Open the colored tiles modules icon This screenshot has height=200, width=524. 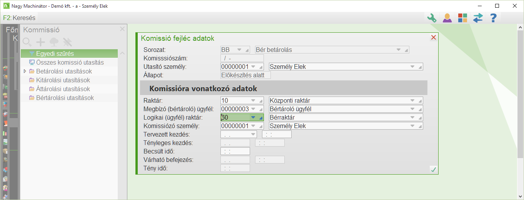[x=462, y=18]
